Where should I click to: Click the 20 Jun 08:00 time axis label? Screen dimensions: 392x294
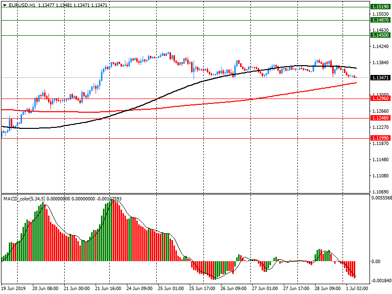[45, 289]
